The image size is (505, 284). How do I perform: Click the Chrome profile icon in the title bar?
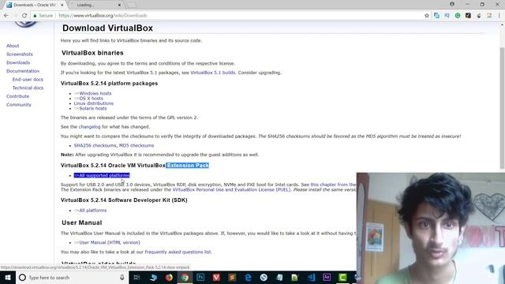click(x=452, y=4)
